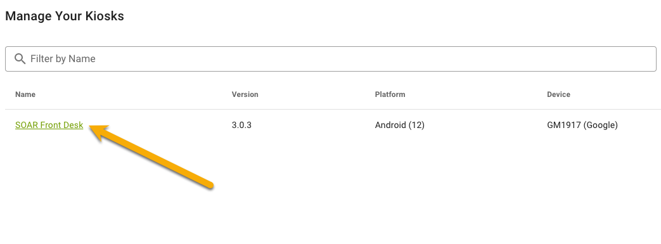Select the 3.0.3 version cell
The height and width of the screenshot is (244, 661).
click(241, 125)
